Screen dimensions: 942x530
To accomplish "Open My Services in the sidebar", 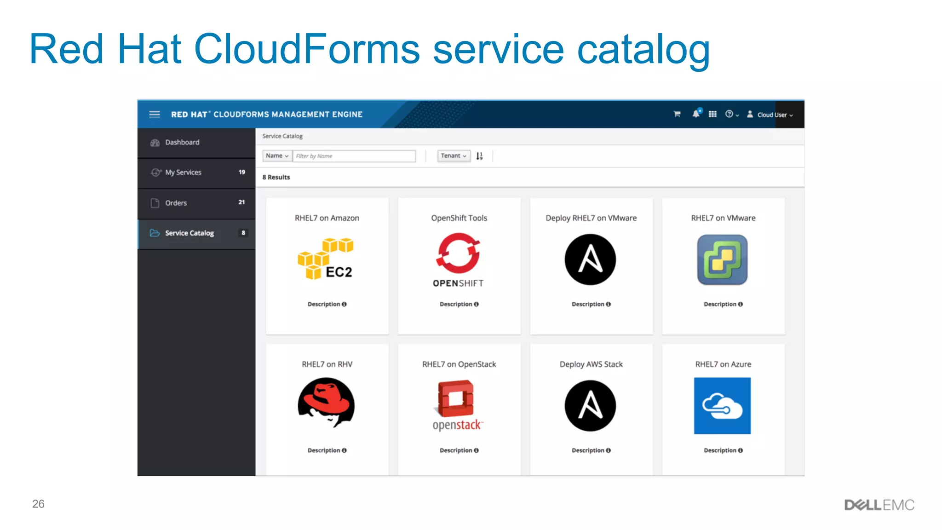I will click(196, 173).
